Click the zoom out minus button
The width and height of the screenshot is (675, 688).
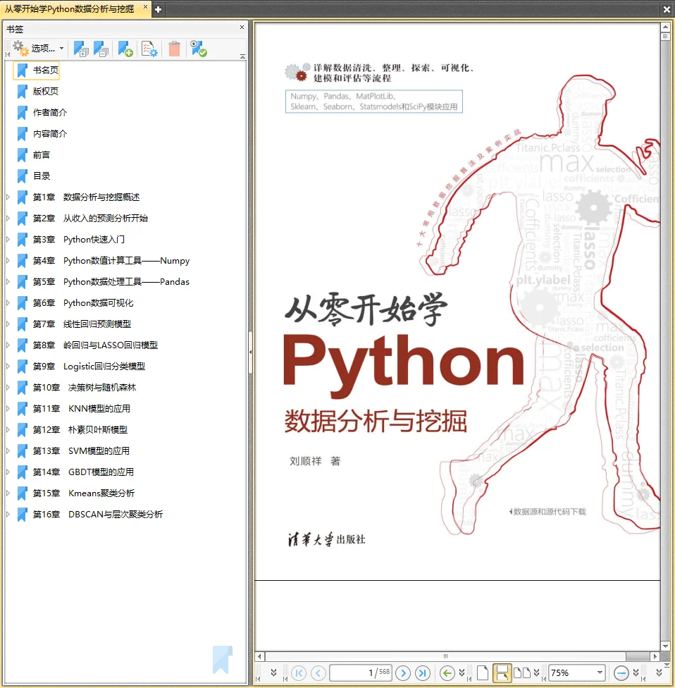pyautogui.click(x=621, y=672)
